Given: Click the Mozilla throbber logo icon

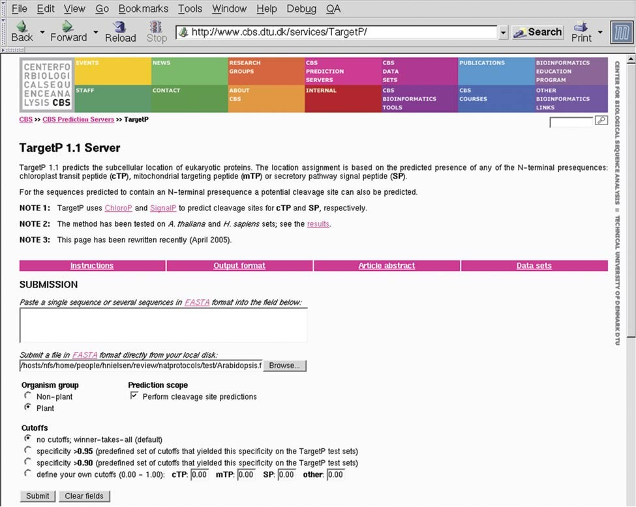Looking at the screenshot, I should point(622,32).
